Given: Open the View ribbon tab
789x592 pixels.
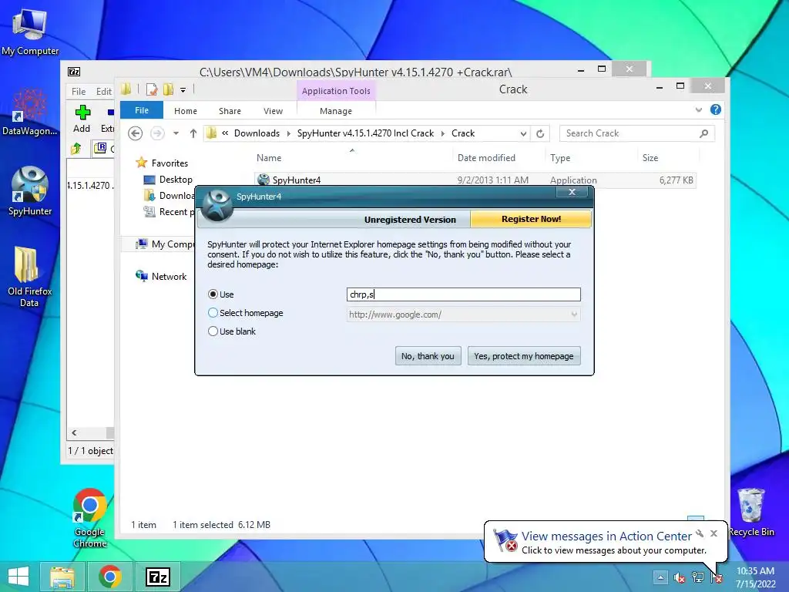Looking at the screenshot, I should (x=274, y=111).
